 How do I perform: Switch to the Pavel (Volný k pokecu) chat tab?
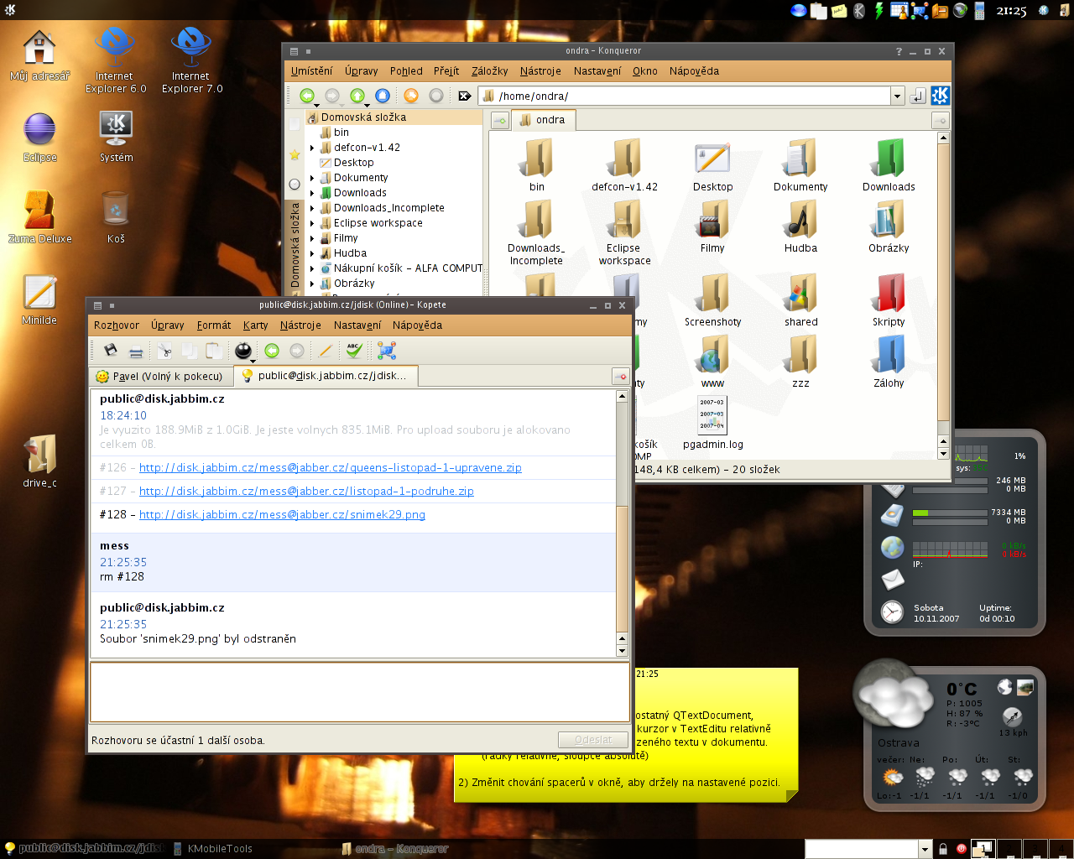point(159,376)
